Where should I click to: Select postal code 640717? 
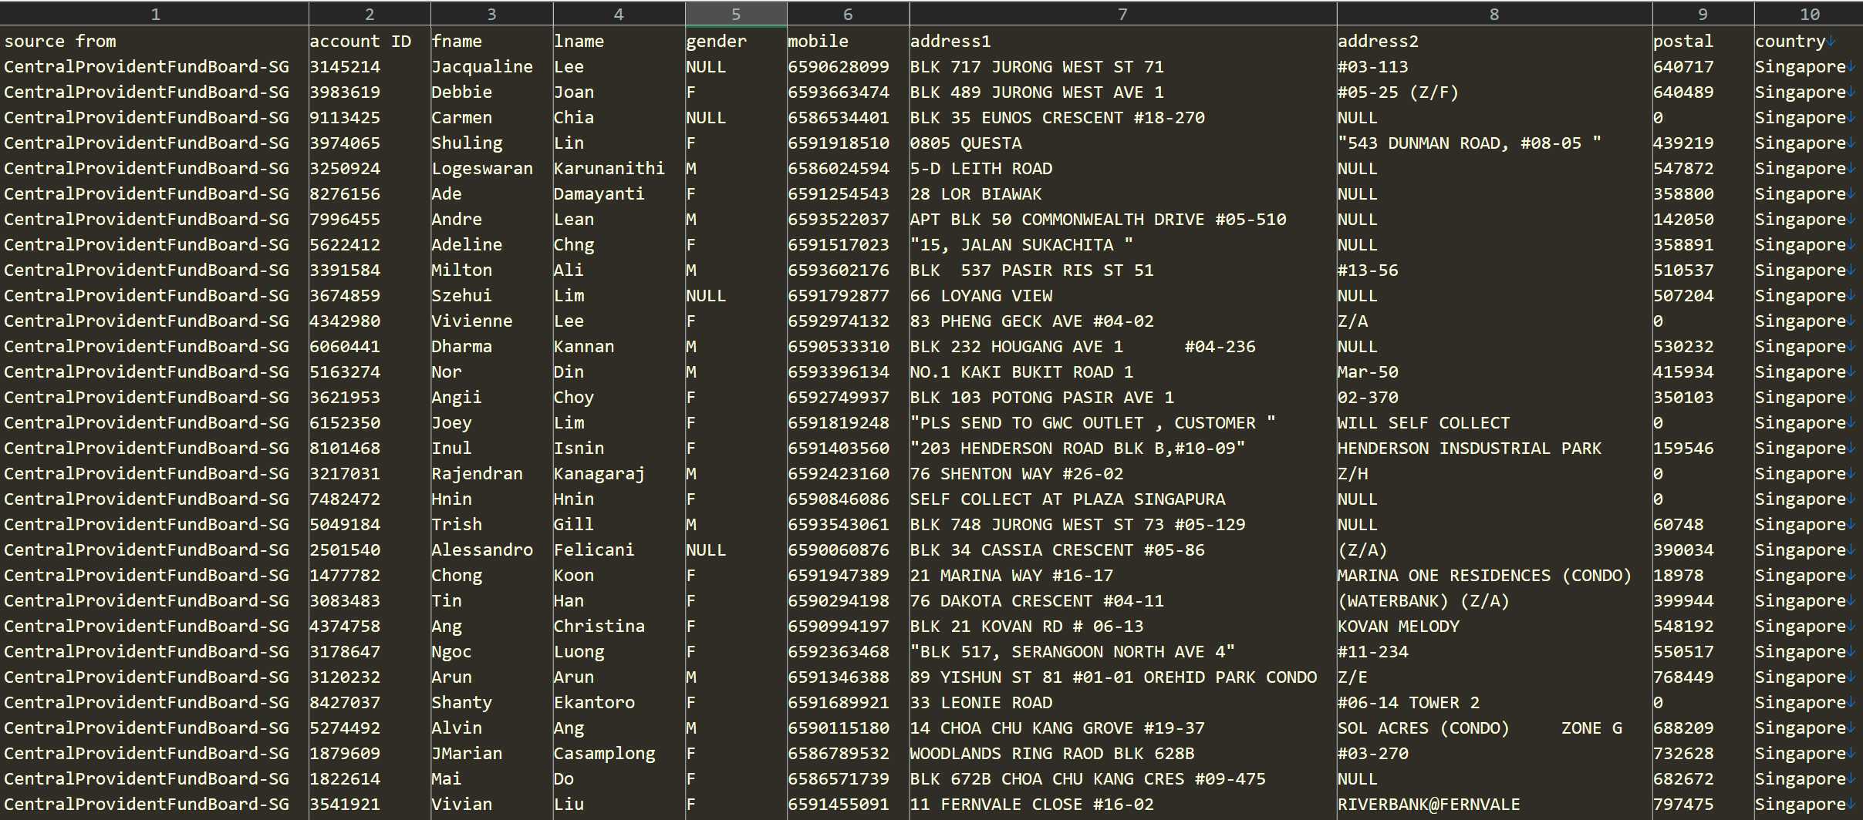coord(1682,67)
